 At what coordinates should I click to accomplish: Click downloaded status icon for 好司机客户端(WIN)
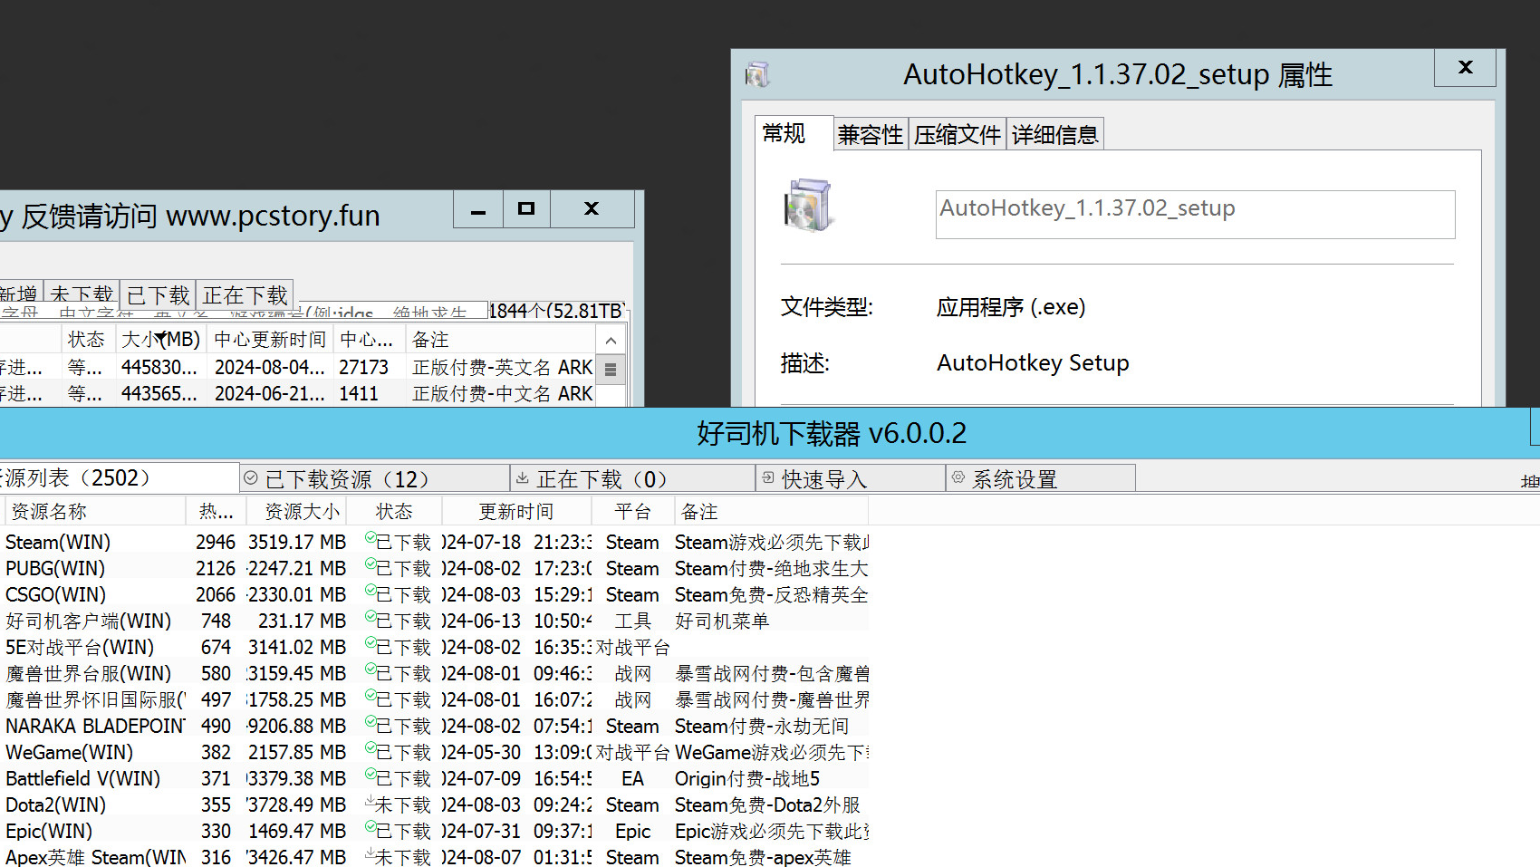pyautogui.click(x=371, y=618)
